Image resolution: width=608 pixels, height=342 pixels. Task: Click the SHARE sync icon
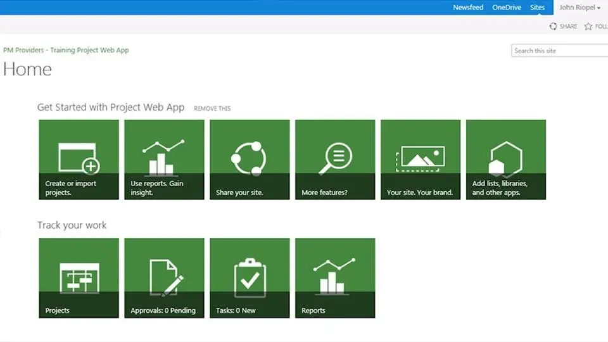(554, 26)
